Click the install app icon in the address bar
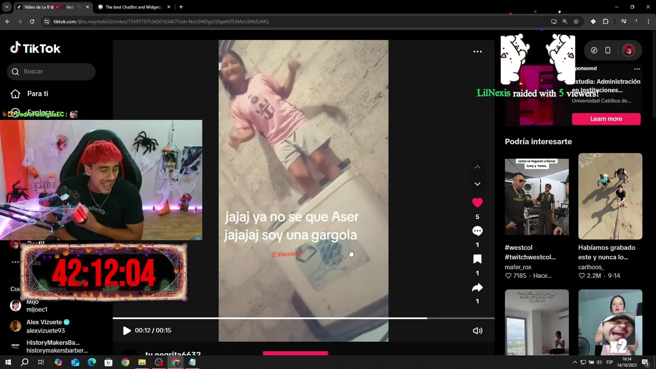This screenshot has width=656, height=369. point(553,22)
